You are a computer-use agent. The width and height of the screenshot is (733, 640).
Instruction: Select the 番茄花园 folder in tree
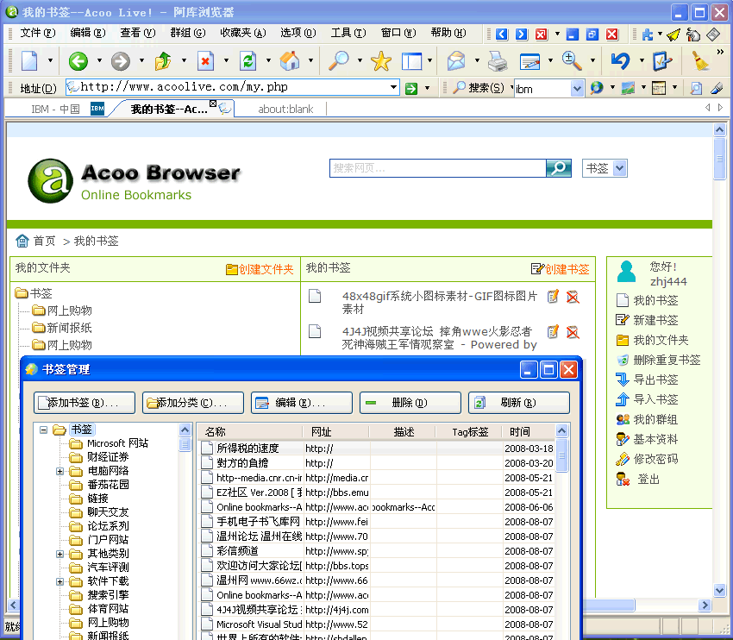(108, 485)
